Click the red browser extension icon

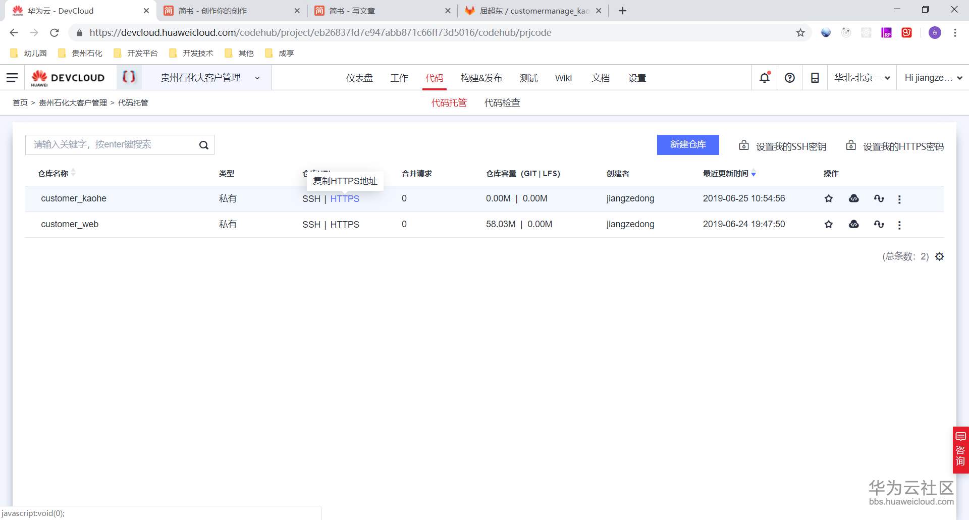pyautogui.click(x=907, y=33)
